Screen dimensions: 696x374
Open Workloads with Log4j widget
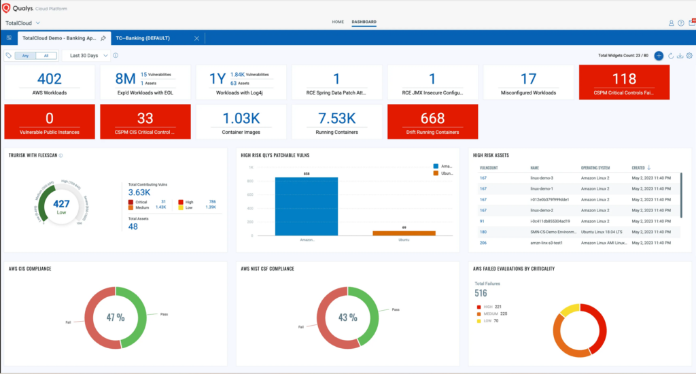pyautogui.click(x=241, y=82)
